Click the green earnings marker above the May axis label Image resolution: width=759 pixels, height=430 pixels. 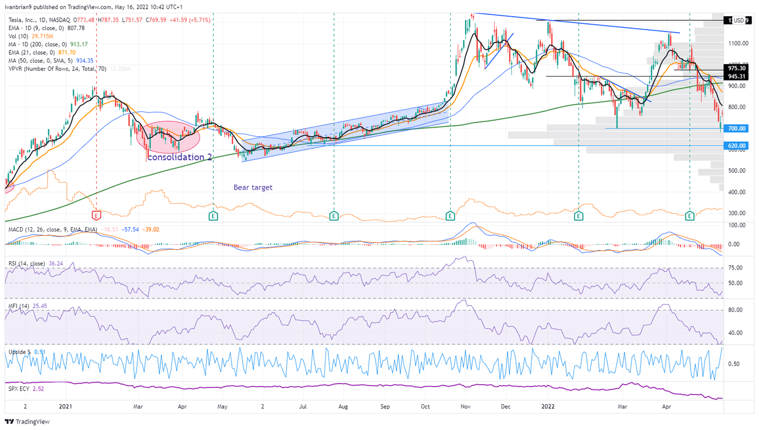pyautogui.click(x=213, y=216)
